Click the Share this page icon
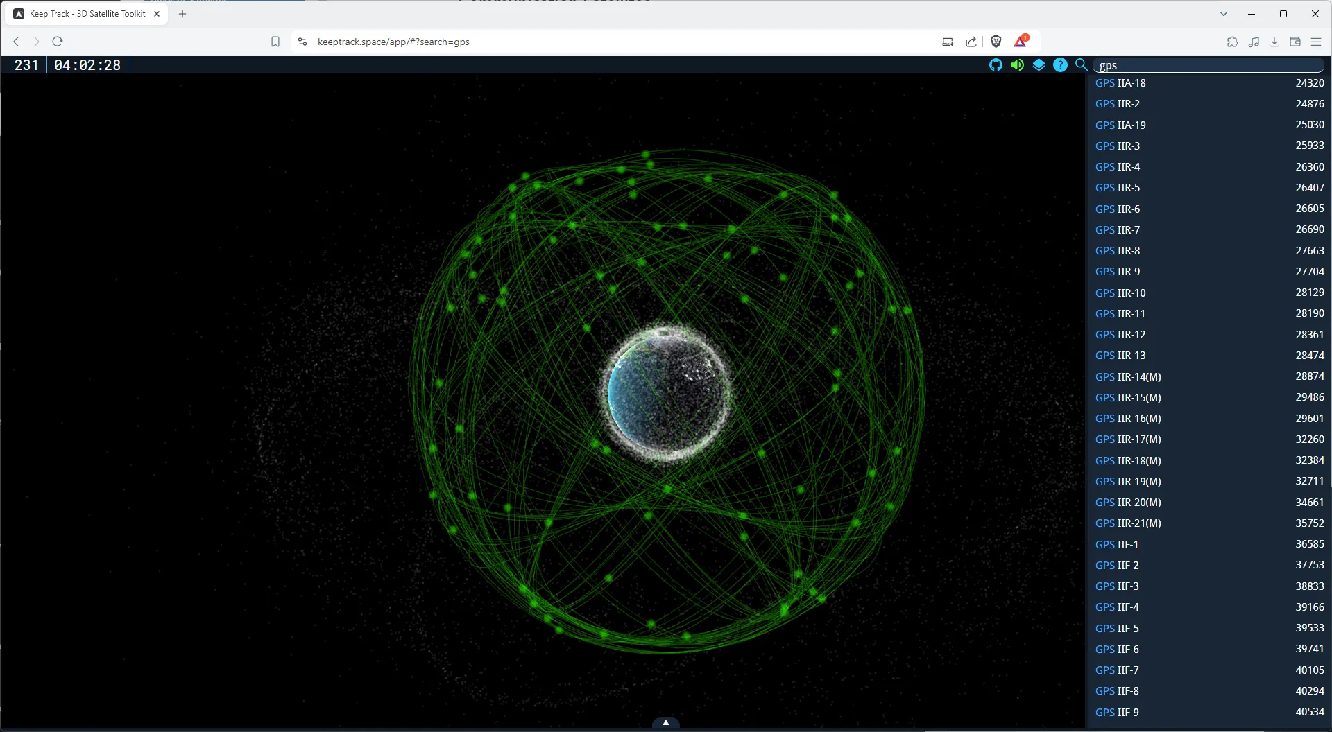Image resolution: width=1332 pixels, height=732 pixels. tap(971, 42)
